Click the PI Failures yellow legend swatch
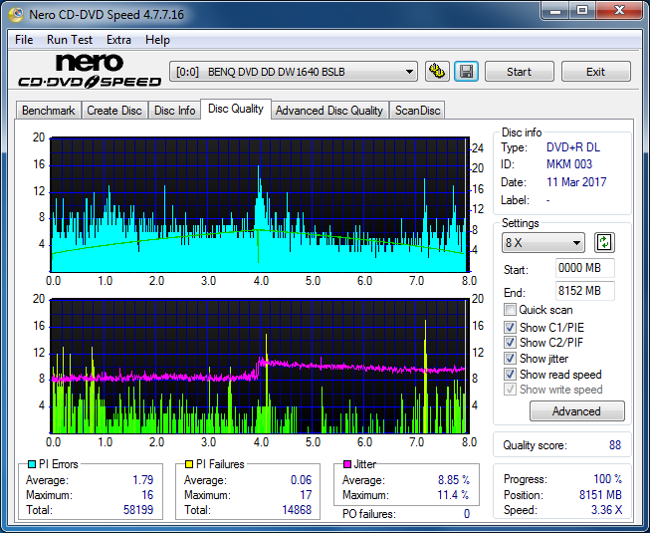 (x=188, y=463)
